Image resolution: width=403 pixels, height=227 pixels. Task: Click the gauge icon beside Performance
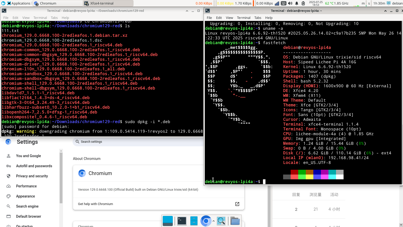pyautogui.click(x=9, y=186)
